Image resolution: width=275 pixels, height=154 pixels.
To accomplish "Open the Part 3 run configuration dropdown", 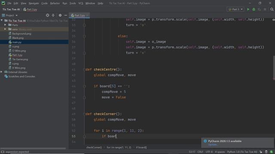I will [235, 9].
